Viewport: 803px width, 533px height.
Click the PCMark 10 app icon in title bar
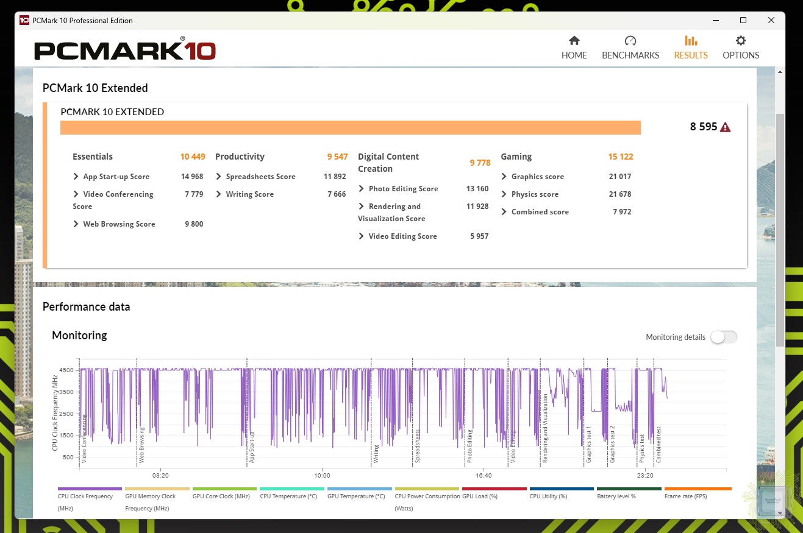(24, 20)
